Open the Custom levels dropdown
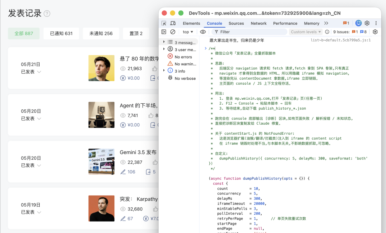 (x=306, y=32)
